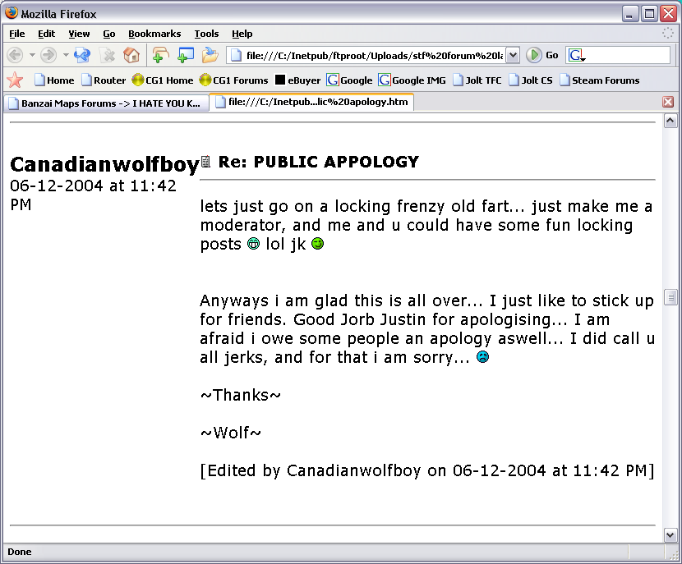The width and height of the screenshot is (682, 564).
Task: Go to the Home page icon
Action: coord(131,55)
